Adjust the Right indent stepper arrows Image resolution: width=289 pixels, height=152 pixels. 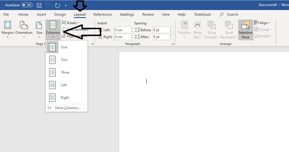tap(132, 37)
